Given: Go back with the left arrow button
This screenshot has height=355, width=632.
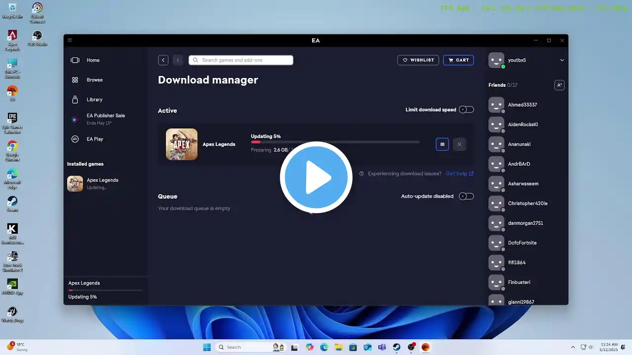Looking at the screenshot, I should 163,60.
